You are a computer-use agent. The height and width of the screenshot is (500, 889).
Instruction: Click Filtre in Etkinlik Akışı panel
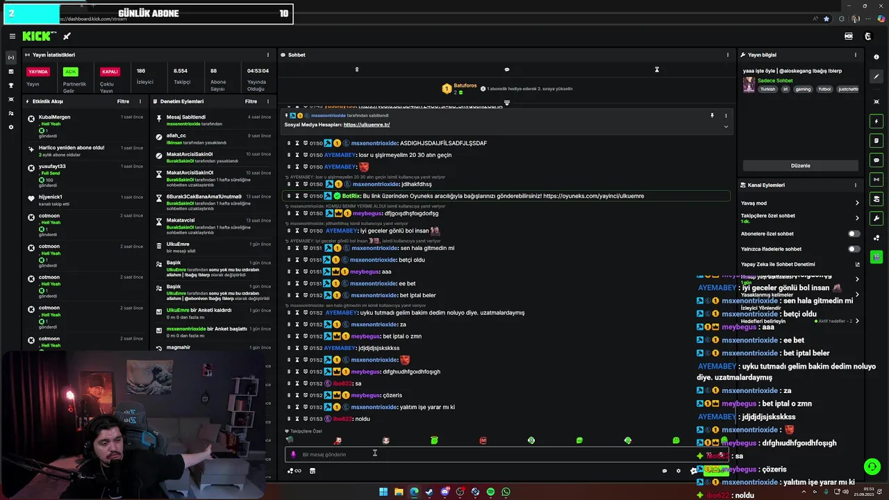click(x=123, y=101)
